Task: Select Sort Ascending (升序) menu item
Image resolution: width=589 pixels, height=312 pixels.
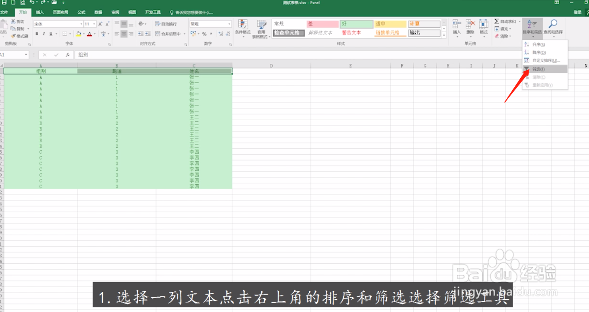Action: coord(545,45)
